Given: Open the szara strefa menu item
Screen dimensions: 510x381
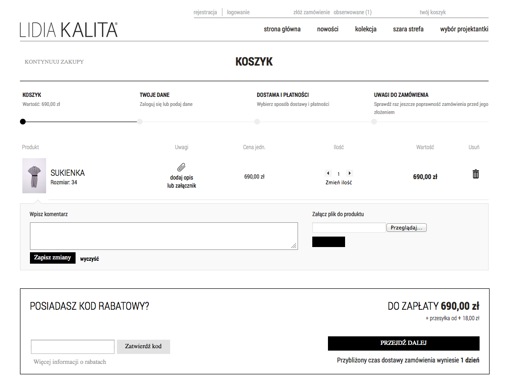Looking at the screenshot, I should (408, 29).
